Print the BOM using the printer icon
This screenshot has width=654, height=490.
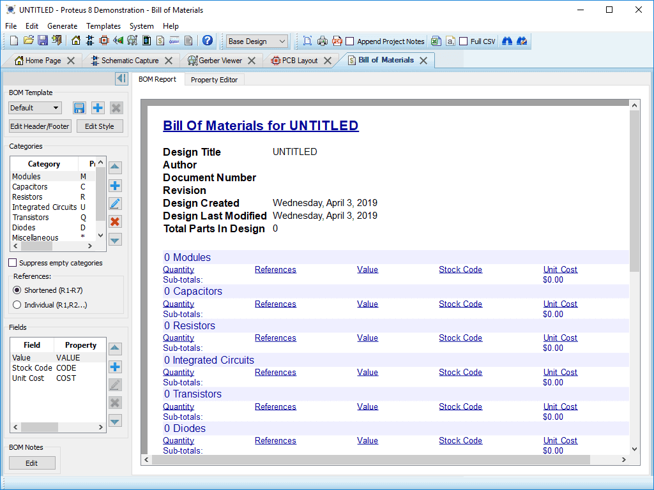pyautogui.click(x=323, y=41)
